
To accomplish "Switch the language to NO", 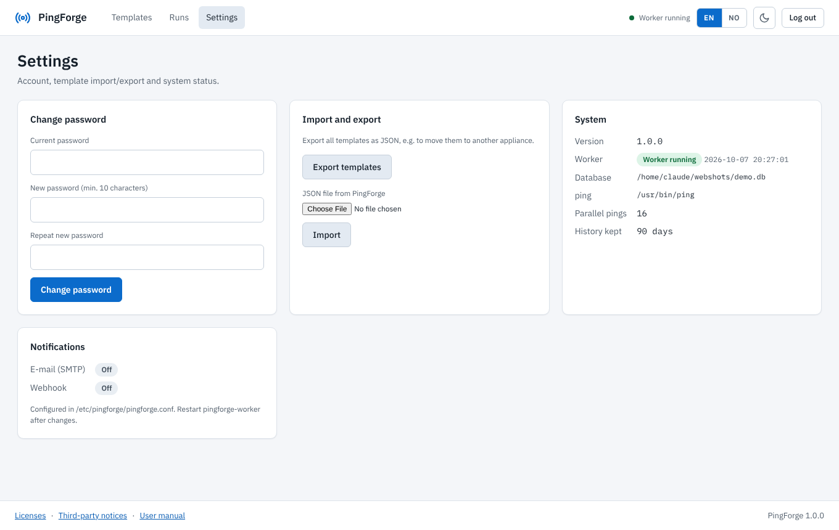I will coord(734,18).
